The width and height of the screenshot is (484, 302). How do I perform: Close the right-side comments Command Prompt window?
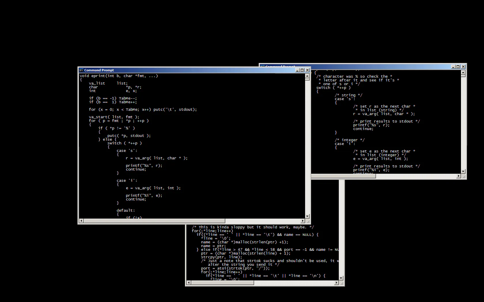[x=463, y=67]
